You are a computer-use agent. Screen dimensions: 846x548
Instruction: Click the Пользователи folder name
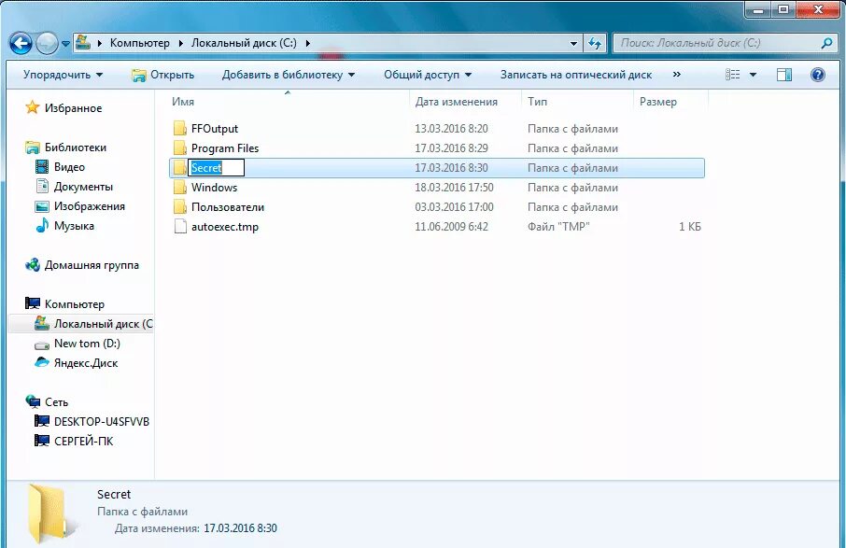pos(228,207)
